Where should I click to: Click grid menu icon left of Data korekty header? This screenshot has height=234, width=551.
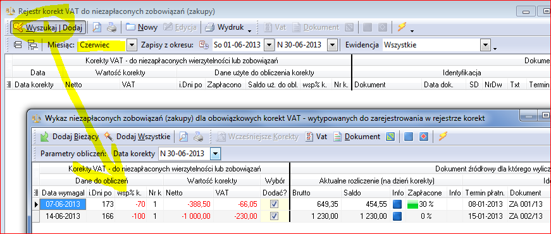[9, 85]
